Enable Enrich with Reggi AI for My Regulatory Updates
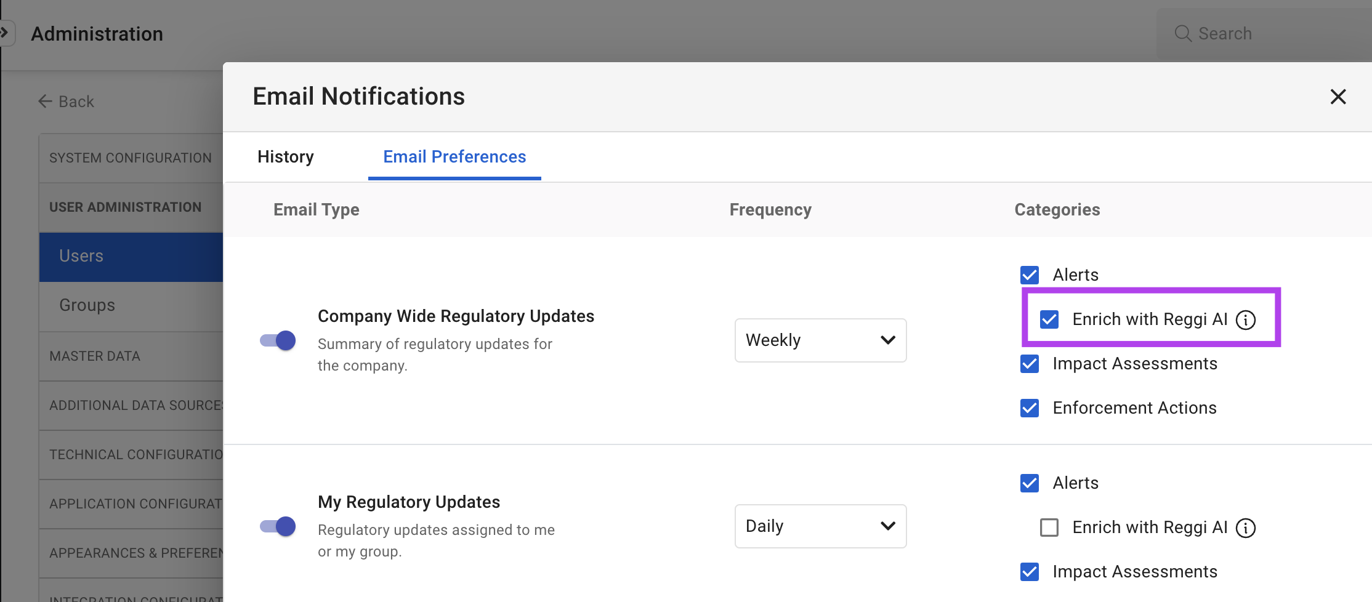 [x=1049, y=528]
